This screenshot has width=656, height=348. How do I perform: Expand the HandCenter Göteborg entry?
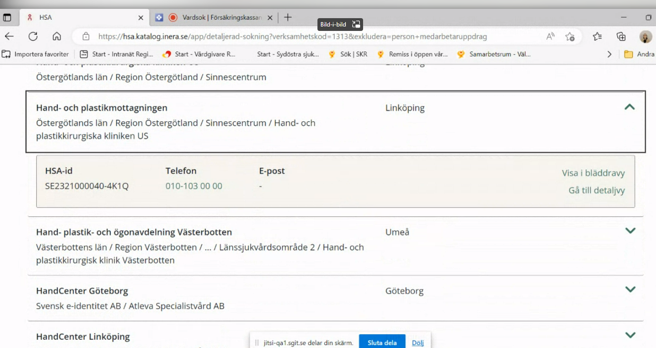click(x=630, y=290)
